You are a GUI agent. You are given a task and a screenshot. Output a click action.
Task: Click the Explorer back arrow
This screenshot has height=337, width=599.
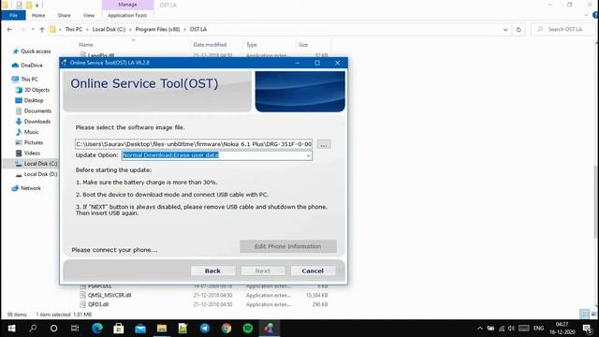click(10, 29)
